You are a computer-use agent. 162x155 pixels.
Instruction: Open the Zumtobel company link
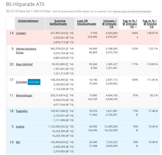click(21, 82)
